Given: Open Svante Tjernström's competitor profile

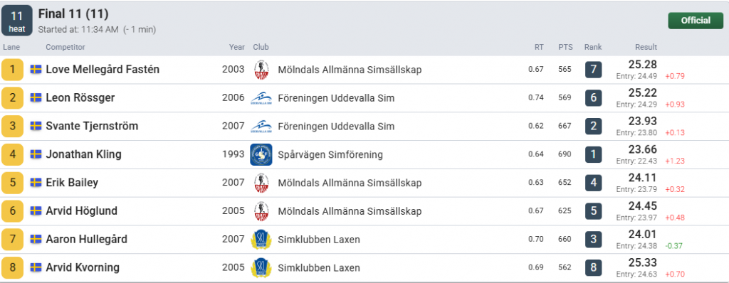Looking at the screenshot, I should [92, 127].
